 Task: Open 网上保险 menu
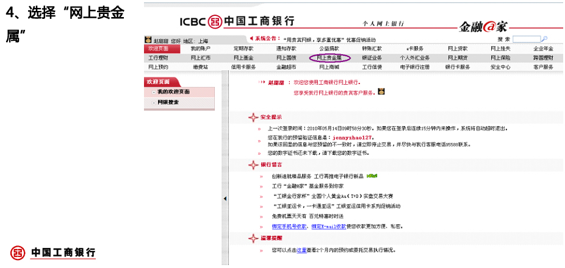(500, 57)
